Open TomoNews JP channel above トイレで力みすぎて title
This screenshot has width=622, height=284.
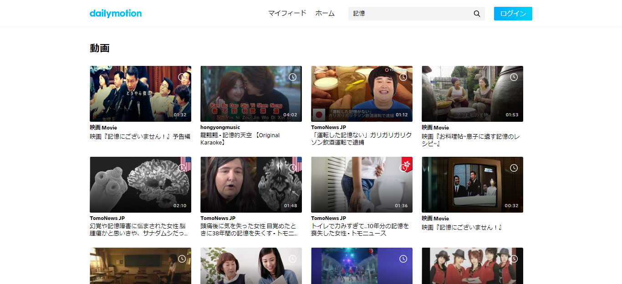(x=328, y=219)
